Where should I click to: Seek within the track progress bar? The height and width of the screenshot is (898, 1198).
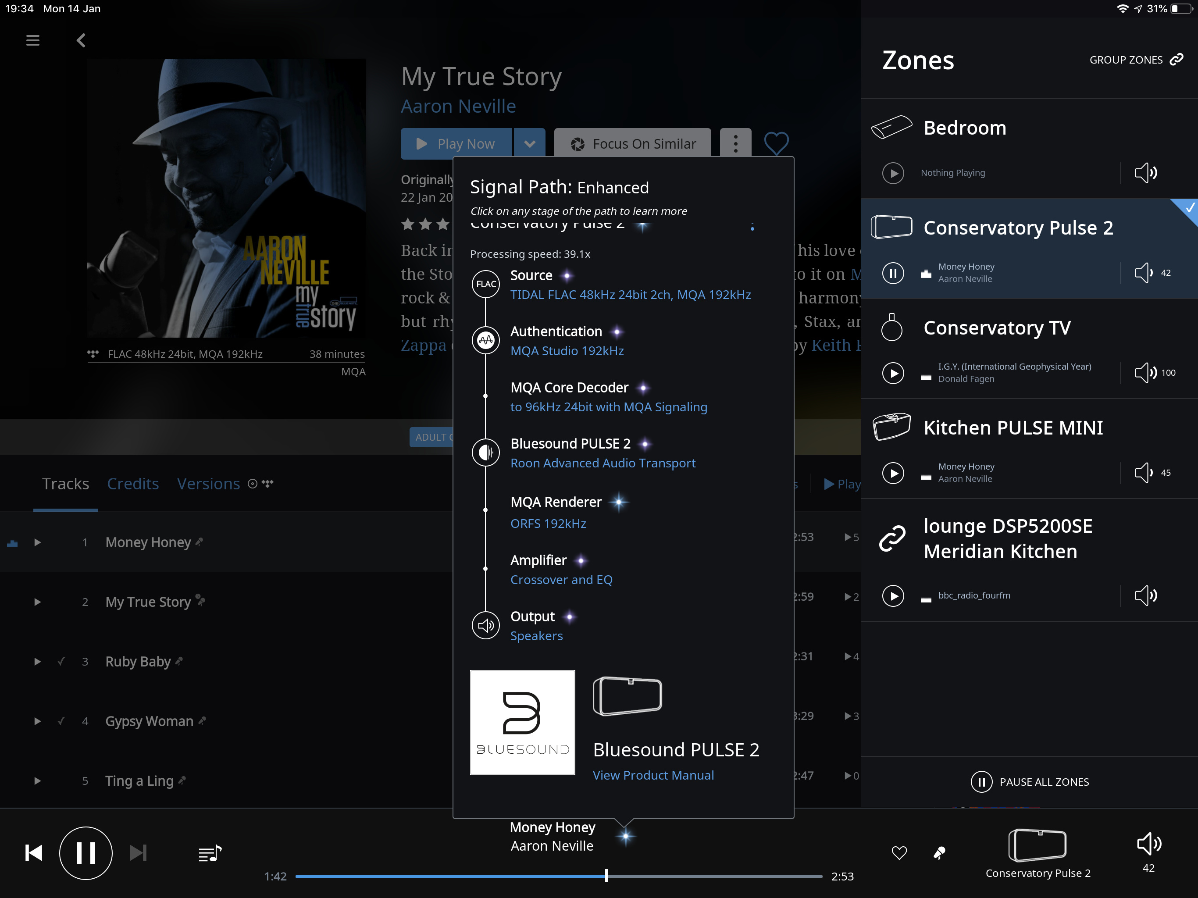(x=559, y=876)
